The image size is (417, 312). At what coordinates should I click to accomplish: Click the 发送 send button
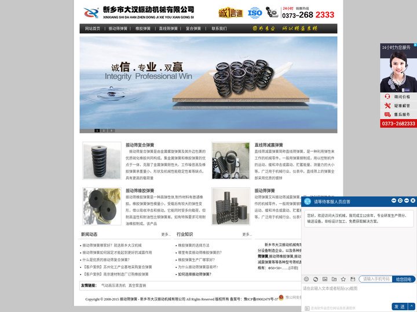tap(400, 306)
